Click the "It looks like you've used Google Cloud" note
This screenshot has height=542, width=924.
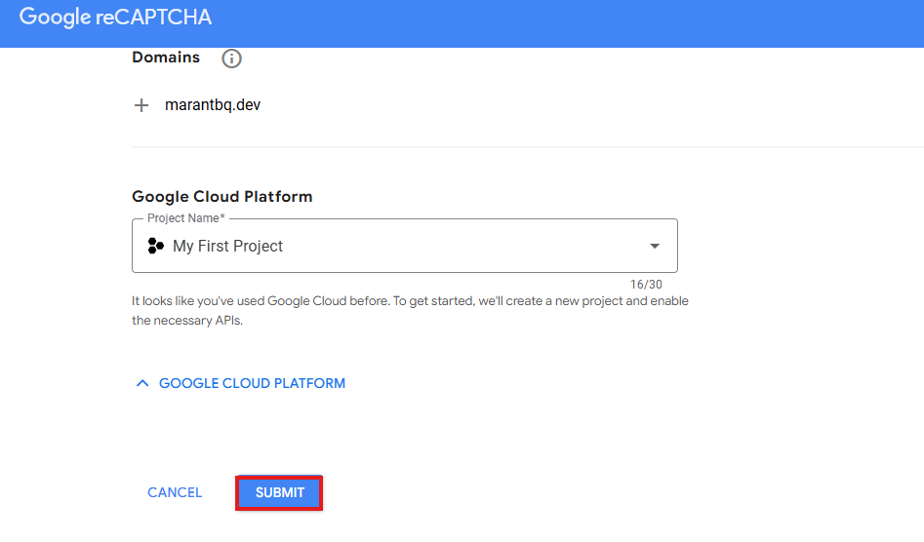click(410, 311)
